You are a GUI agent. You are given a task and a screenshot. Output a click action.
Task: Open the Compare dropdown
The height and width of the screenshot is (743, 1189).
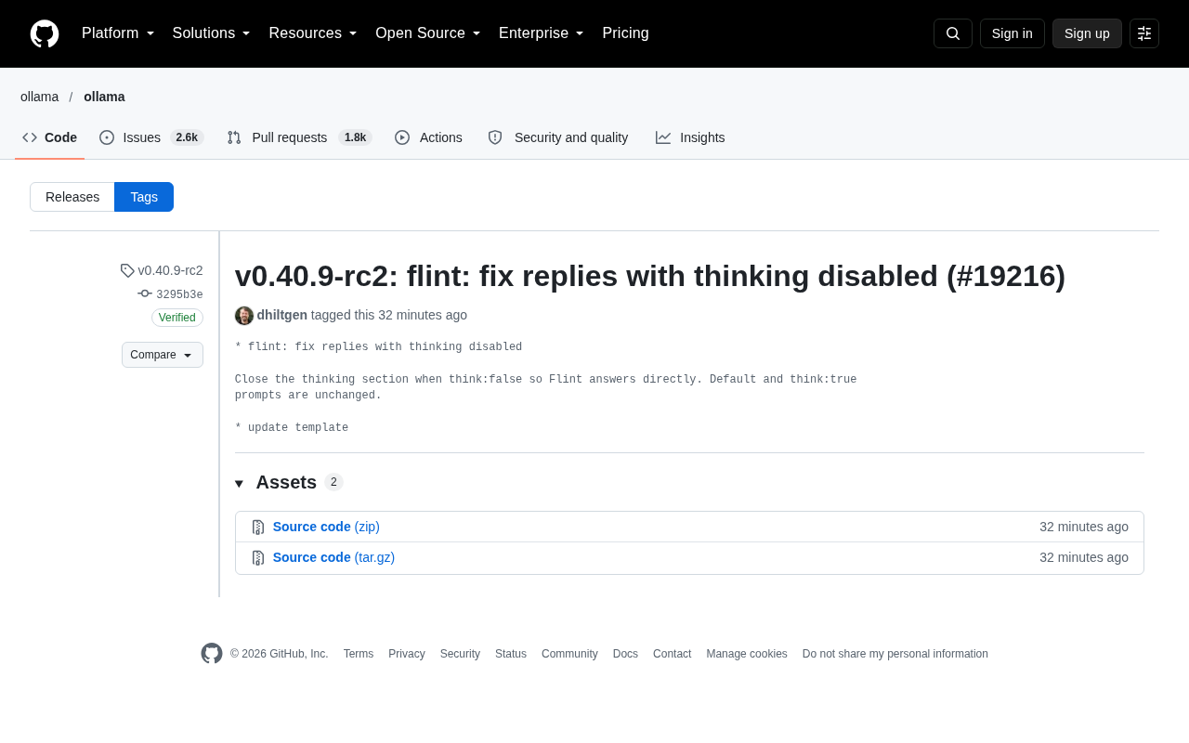(163, 355)
